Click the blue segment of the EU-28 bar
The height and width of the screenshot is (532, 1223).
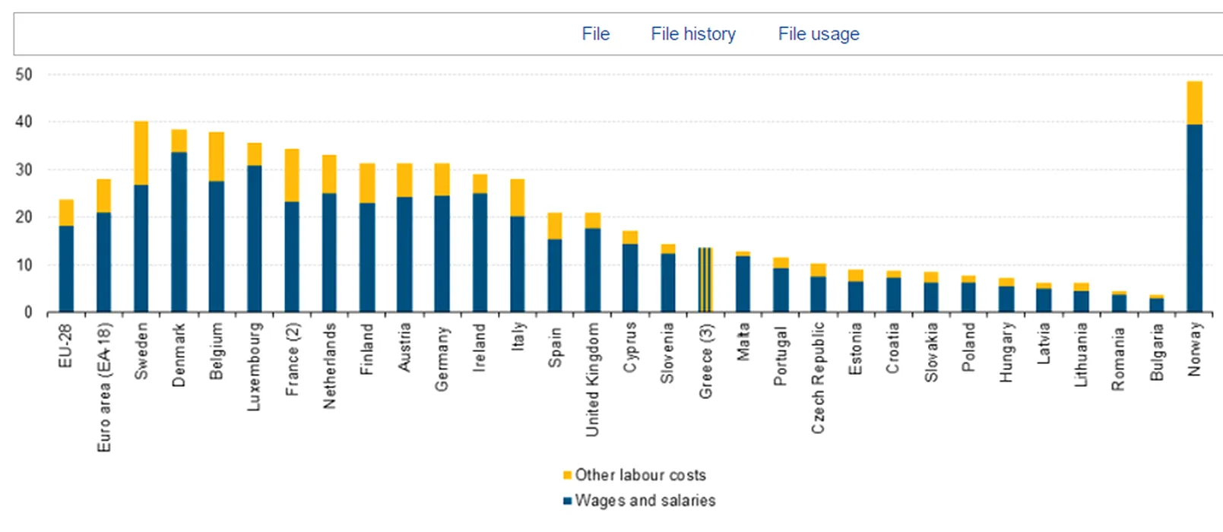tap(66, 268)
